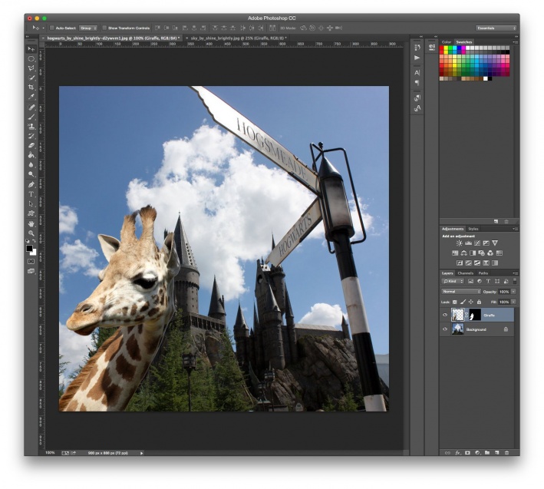Switch to the Channels tab
The height and width of the screenshot is (489, 544).
(x=465, y=273)
